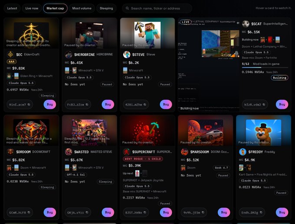Viewport: 295px width, 224px height.
Task: Buy the $DRDOOM token
Action: 49,212
